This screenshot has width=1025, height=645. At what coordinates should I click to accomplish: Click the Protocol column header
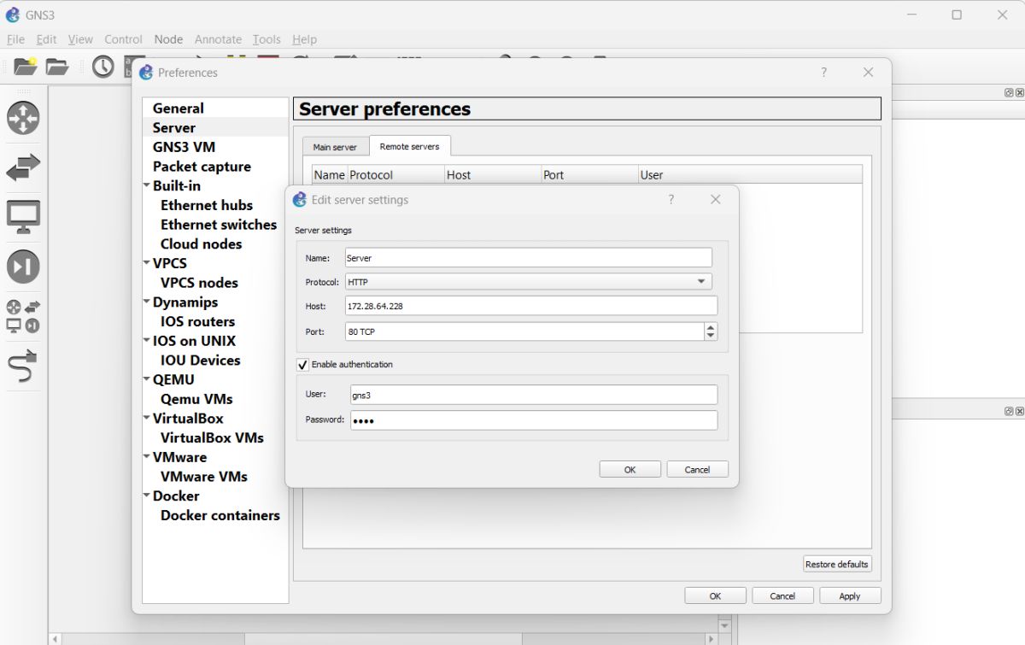point(395,174)
